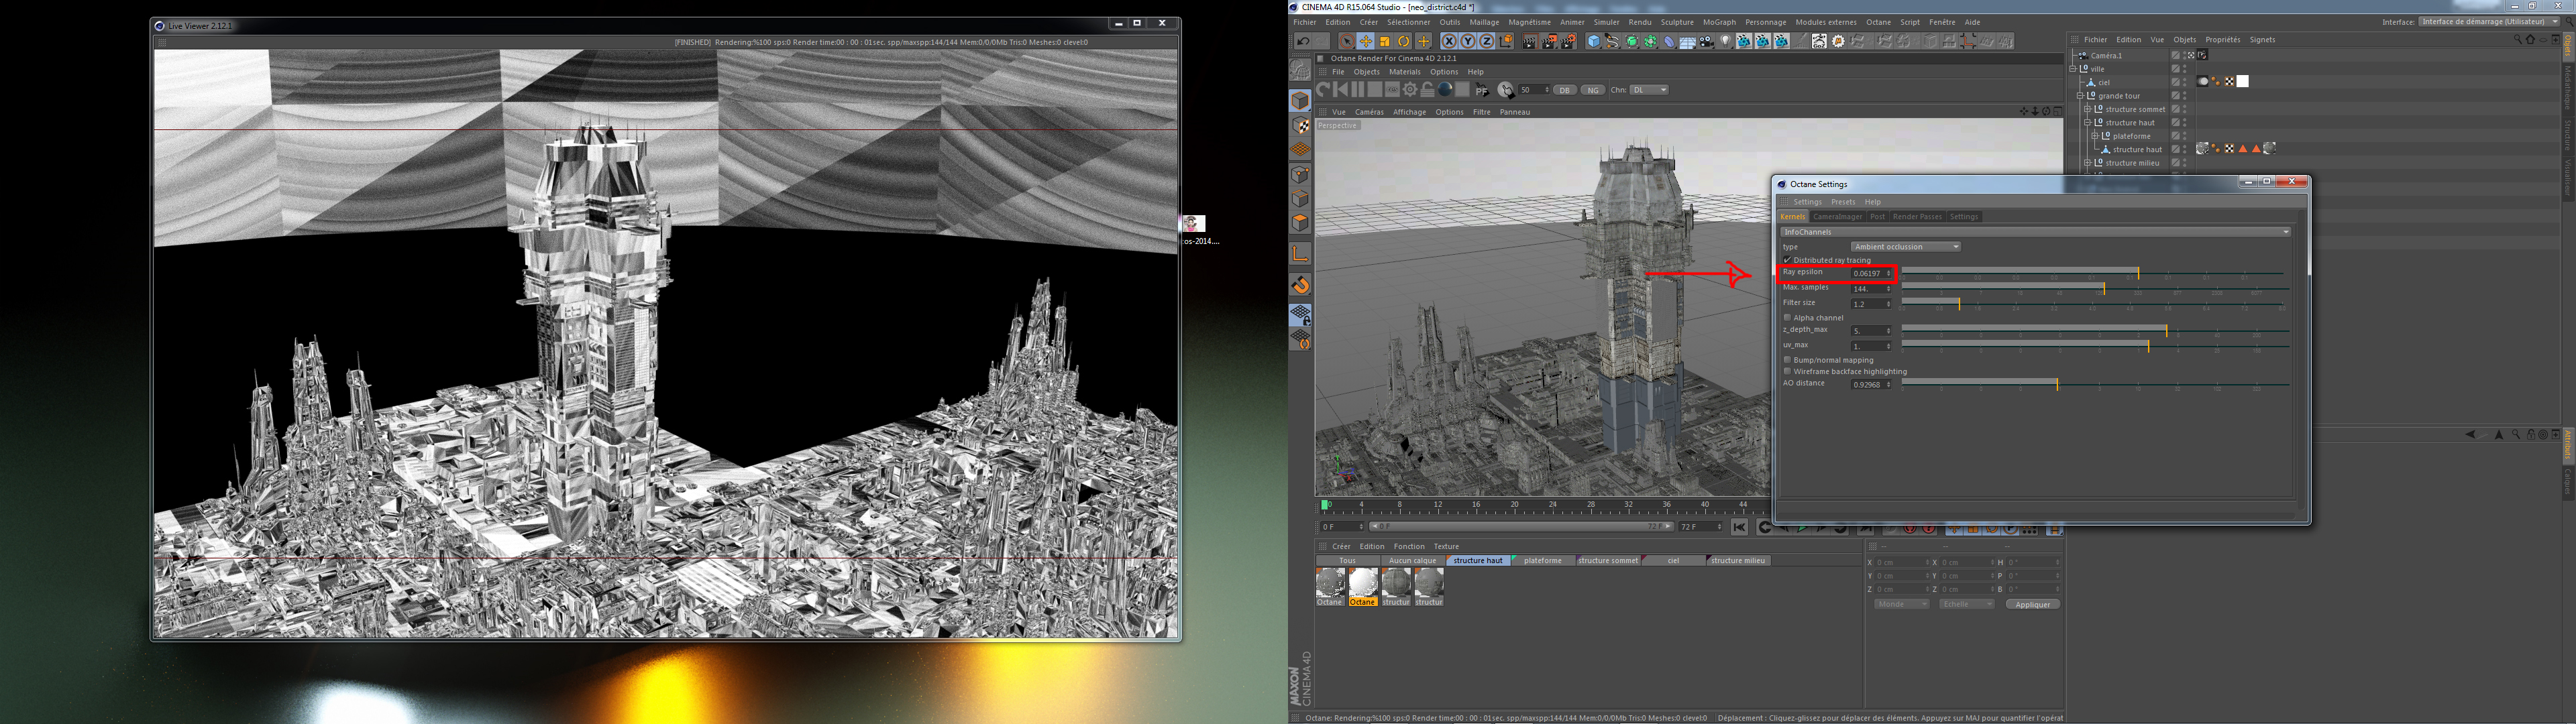Click the Appliquer button
Image resolution: width=2576 pixels, height=724 pixels.
tap(2032, 605)
